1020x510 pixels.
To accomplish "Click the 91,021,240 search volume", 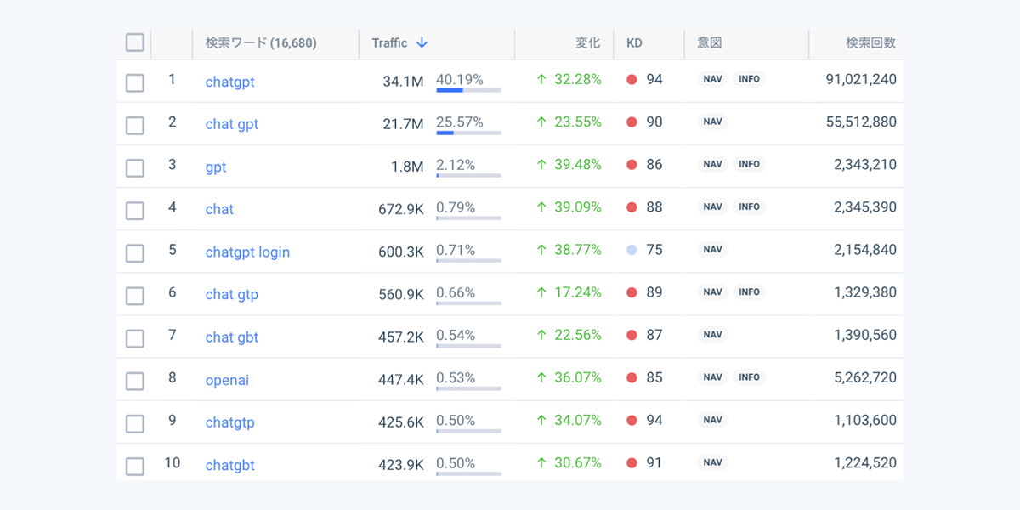I will point(861,79).
